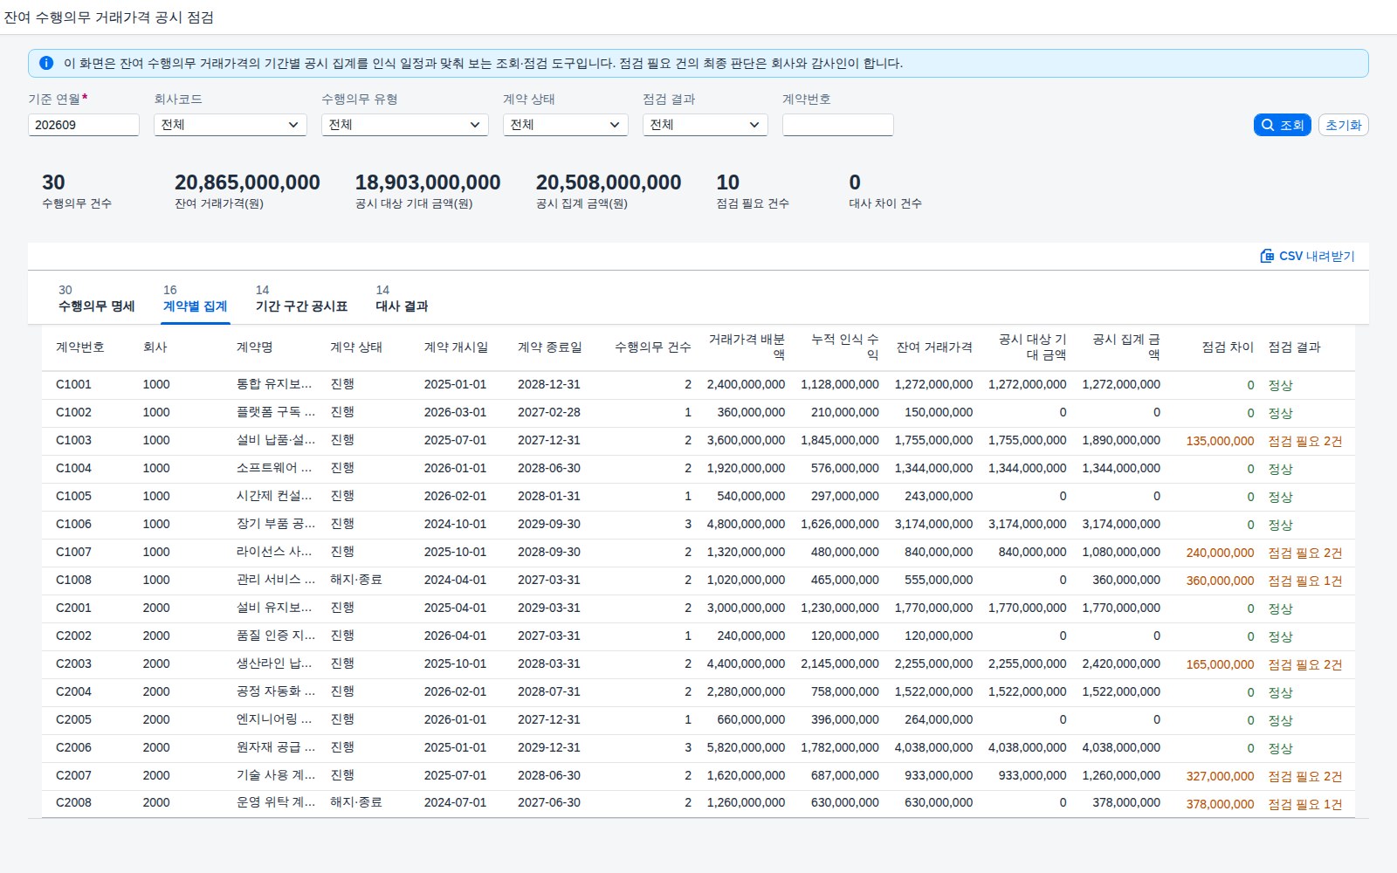Select the 기간 구간 공시표 tab
This screenshot has height=873, width=1397.
coord(301,299)
